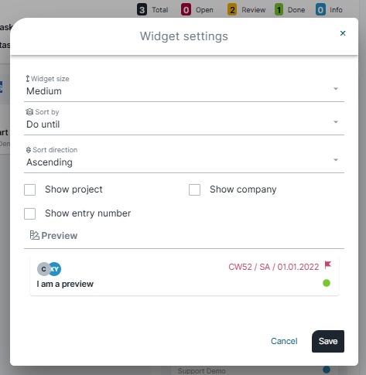Click the Preview section icon
The width and height of the screenshot is (366, 375).
click(34, 235)
